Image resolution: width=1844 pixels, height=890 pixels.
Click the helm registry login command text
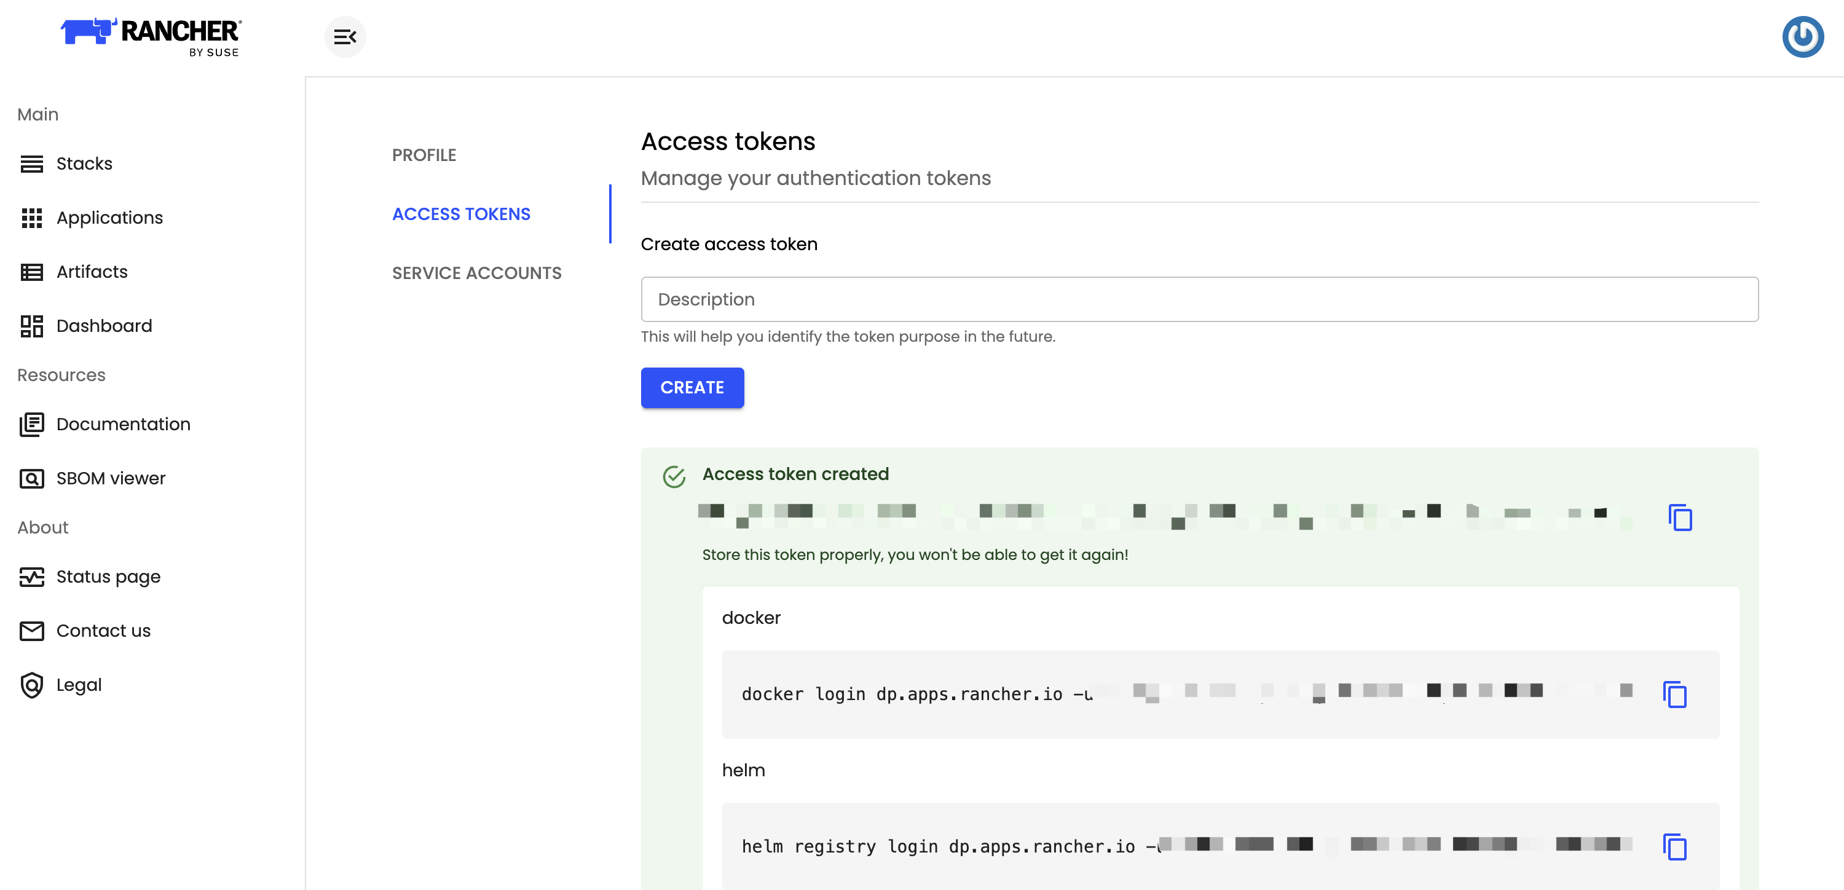(x=1187, y=846)
